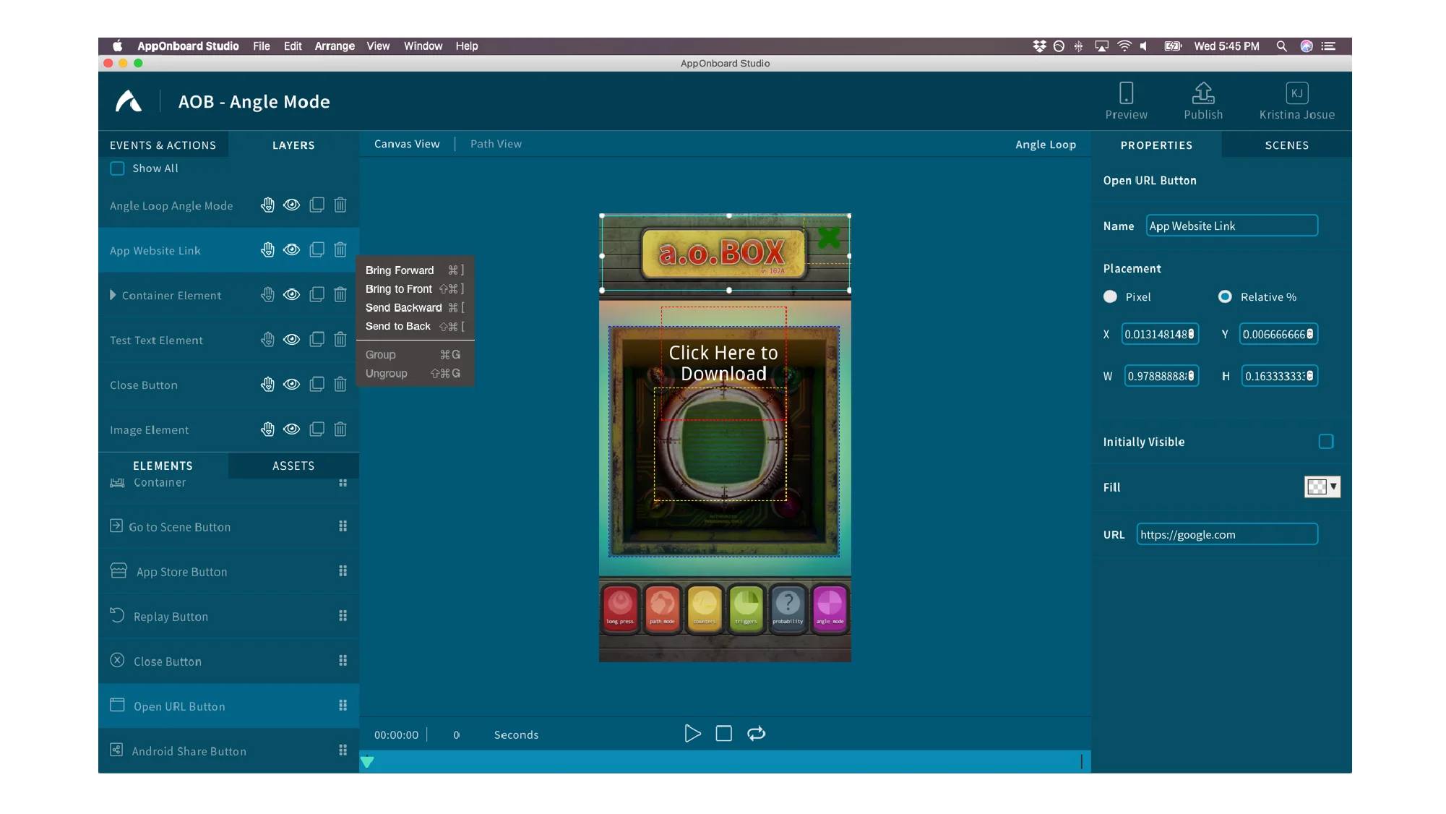Switch to Path View
The image size is (1446, 814).
[x=496, y=143]
